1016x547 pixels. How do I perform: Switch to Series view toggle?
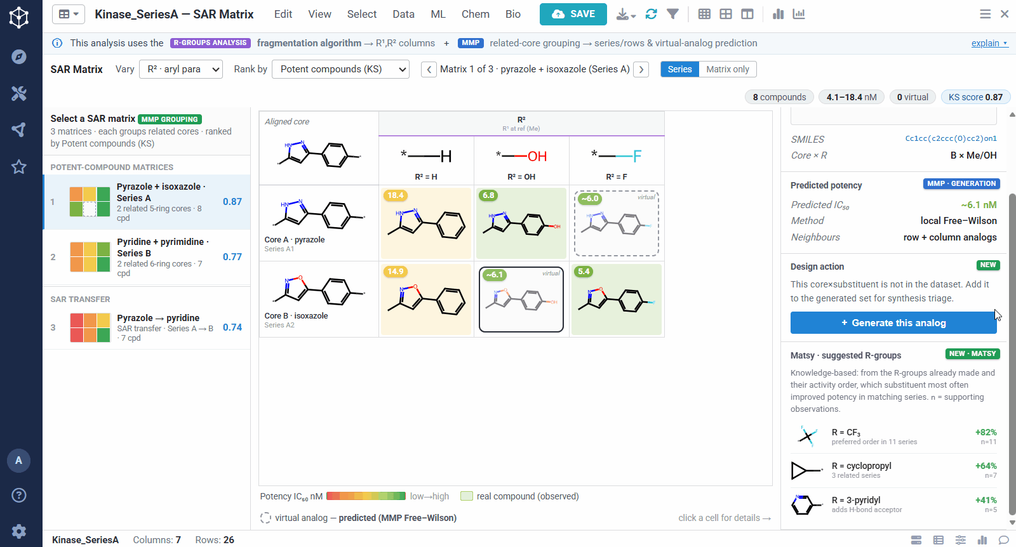(x=679, y=69)
